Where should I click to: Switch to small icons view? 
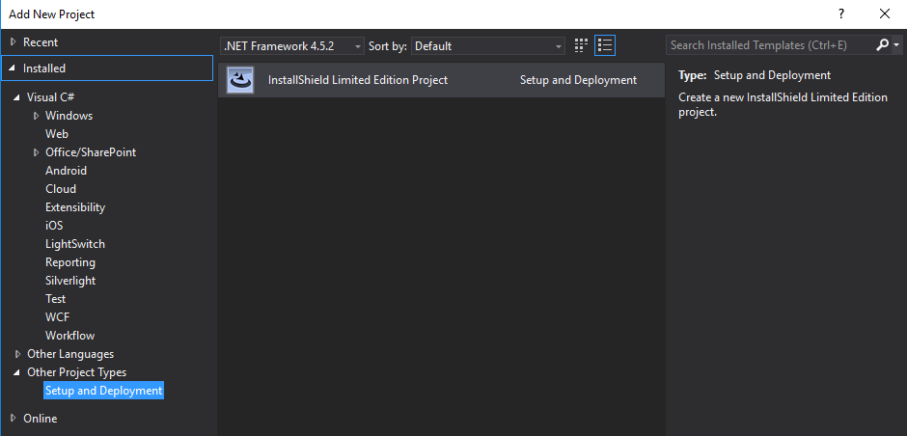click(x=581, y=45)
